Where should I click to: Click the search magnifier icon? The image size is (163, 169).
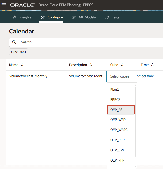pos(14,42)
